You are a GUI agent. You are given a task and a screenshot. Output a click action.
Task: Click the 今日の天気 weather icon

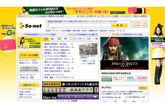point(118,97)
